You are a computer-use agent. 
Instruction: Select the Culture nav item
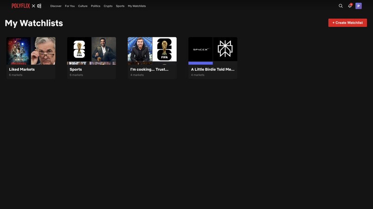click(x=83, y=6)
